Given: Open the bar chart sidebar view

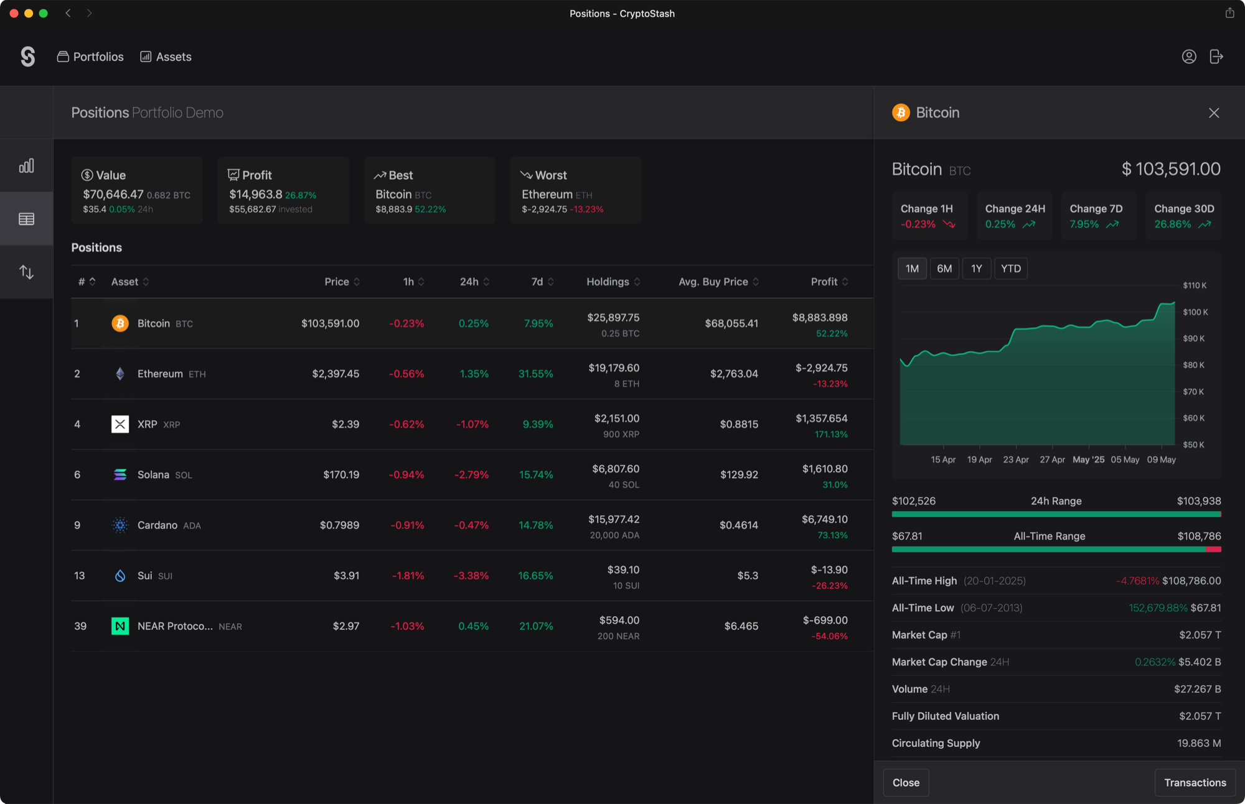Looking at the screenshot, I should pyautogui.click(x=26, y=165).
